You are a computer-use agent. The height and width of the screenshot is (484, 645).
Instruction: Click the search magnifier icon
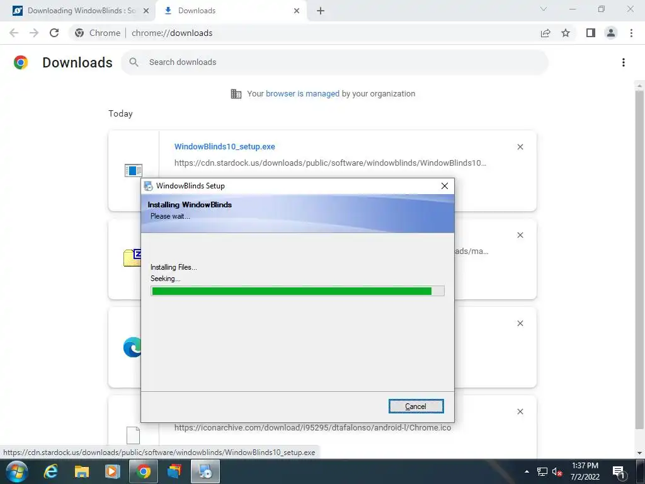(x=134, y=62)
